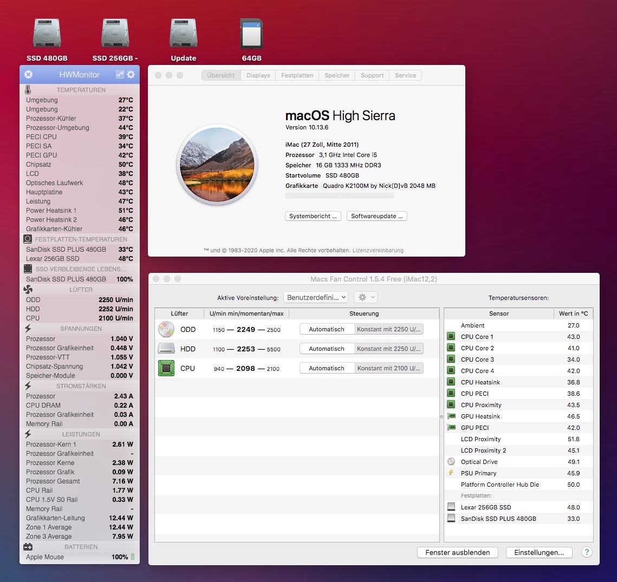The image size is (617, 582).
Task: Click the SSD icon beside SSD VERBLEIBENDE LEBENS
Action: tap(28, 269)
